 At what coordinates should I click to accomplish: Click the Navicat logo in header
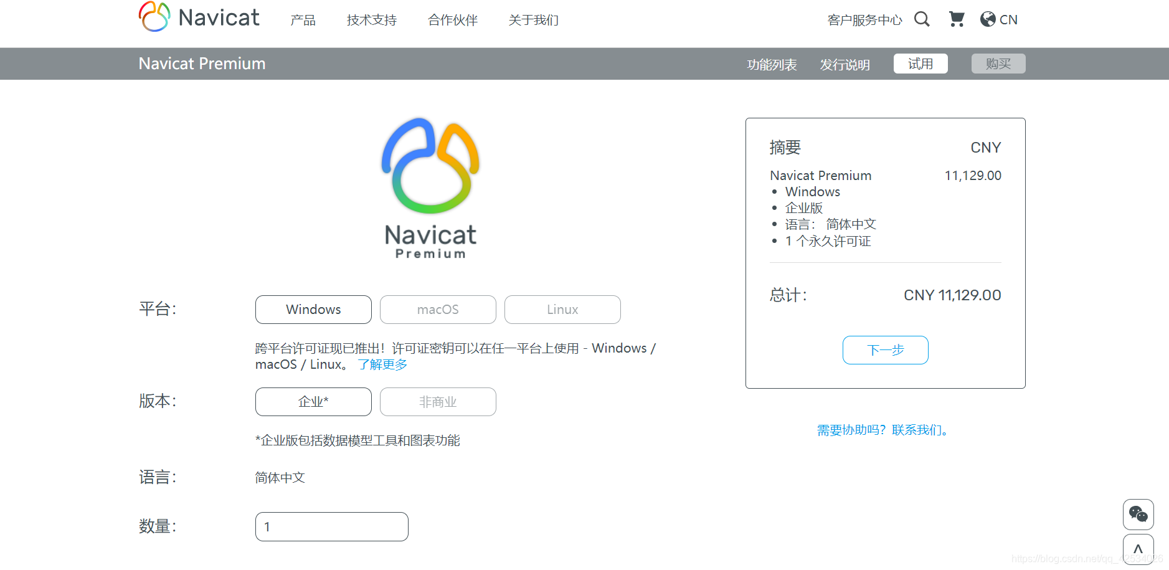pos(199,17)
